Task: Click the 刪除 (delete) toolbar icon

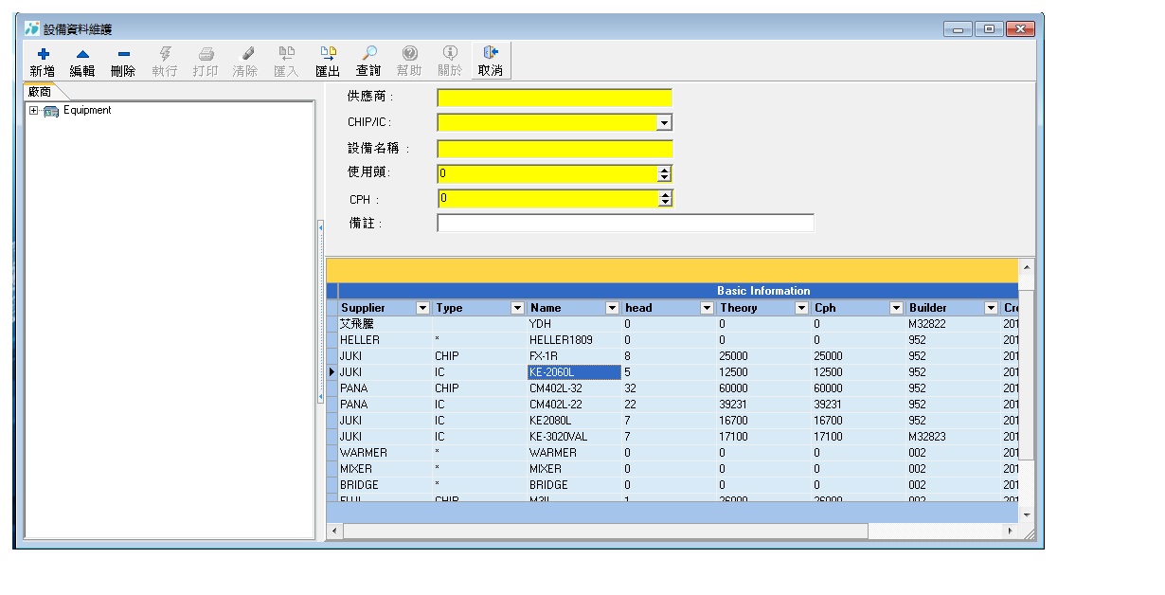Action: click(123, 54)
